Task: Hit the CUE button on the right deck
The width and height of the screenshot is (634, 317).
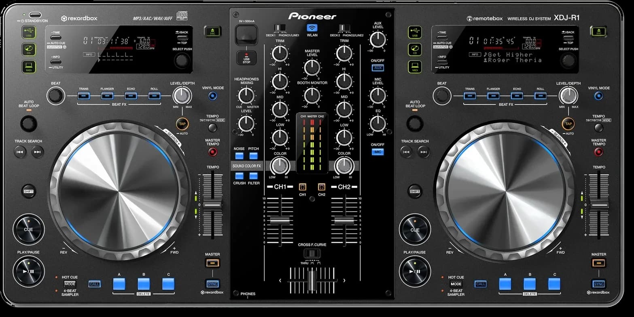Action: point(415,230)
